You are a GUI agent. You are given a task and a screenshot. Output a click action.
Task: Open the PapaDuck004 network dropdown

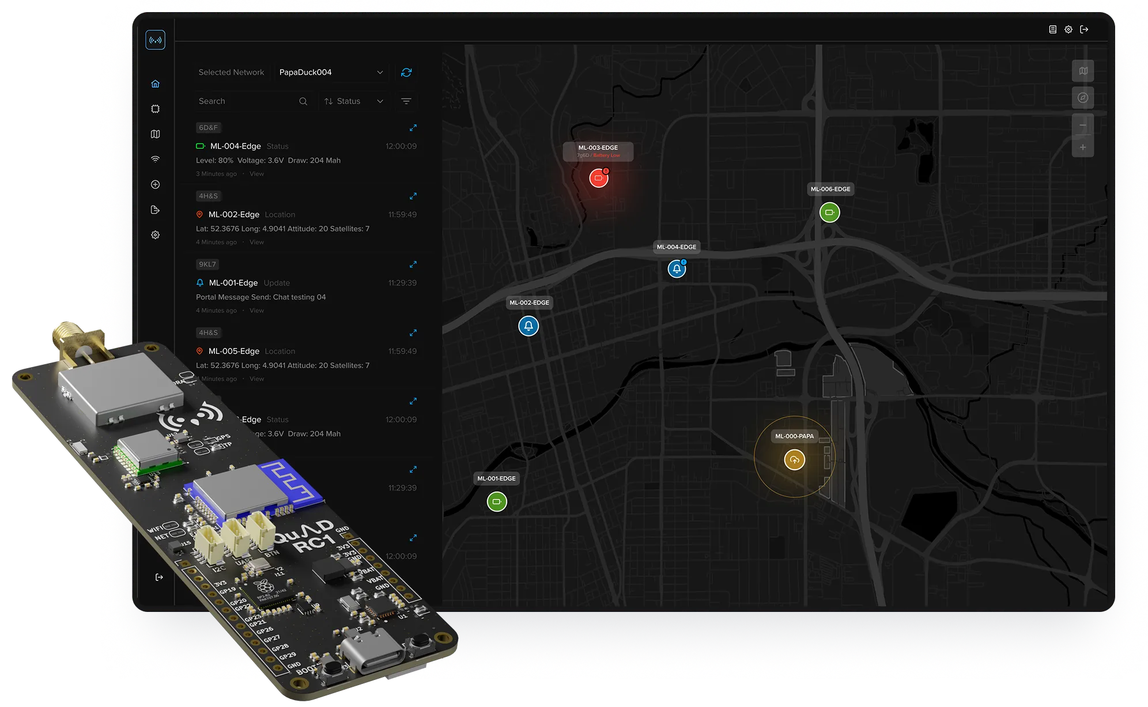pyautogui.click(x=330, y=73)
